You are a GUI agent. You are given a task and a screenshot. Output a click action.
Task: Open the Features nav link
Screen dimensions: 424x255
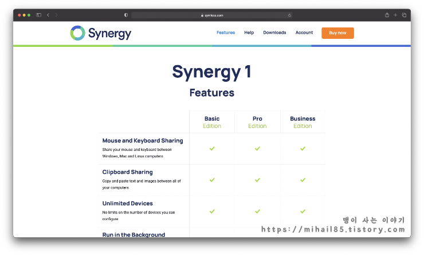226,33
